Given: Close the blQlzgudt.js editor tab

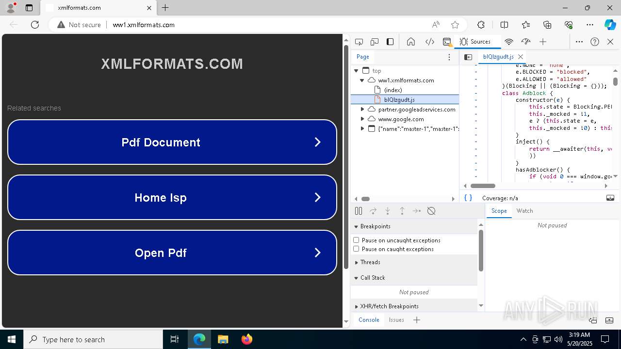Looking at the screenshot, I should pyautogui.click(x=521, y=57).
